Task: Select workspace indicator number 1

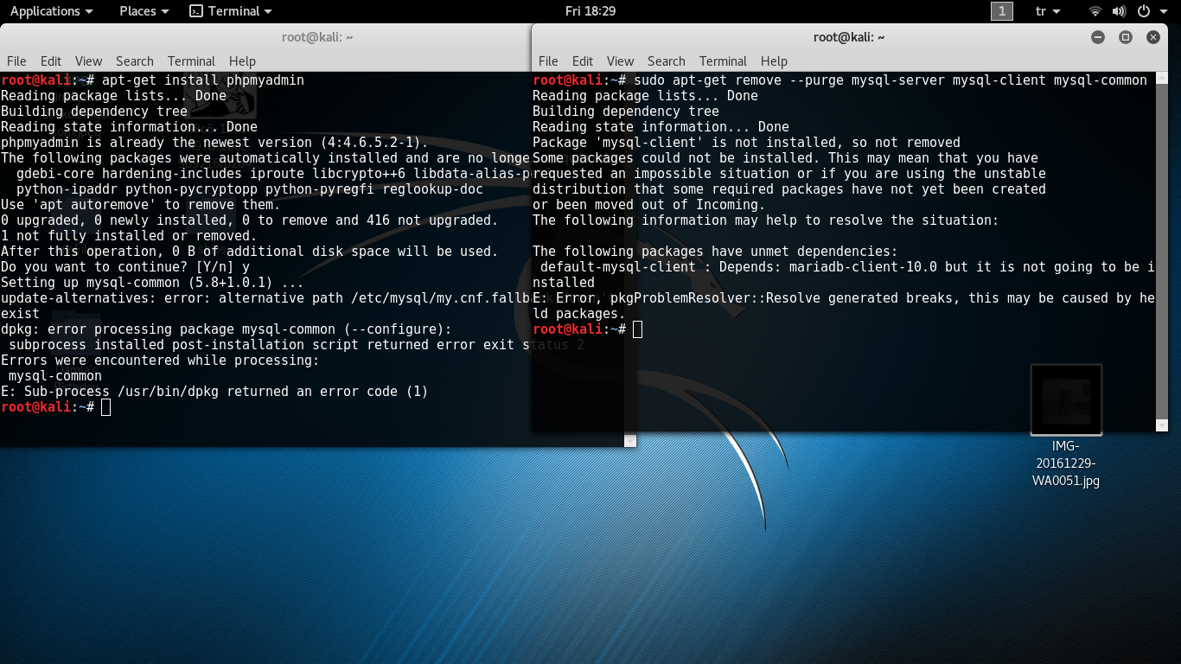Action: click(1001, 11)
